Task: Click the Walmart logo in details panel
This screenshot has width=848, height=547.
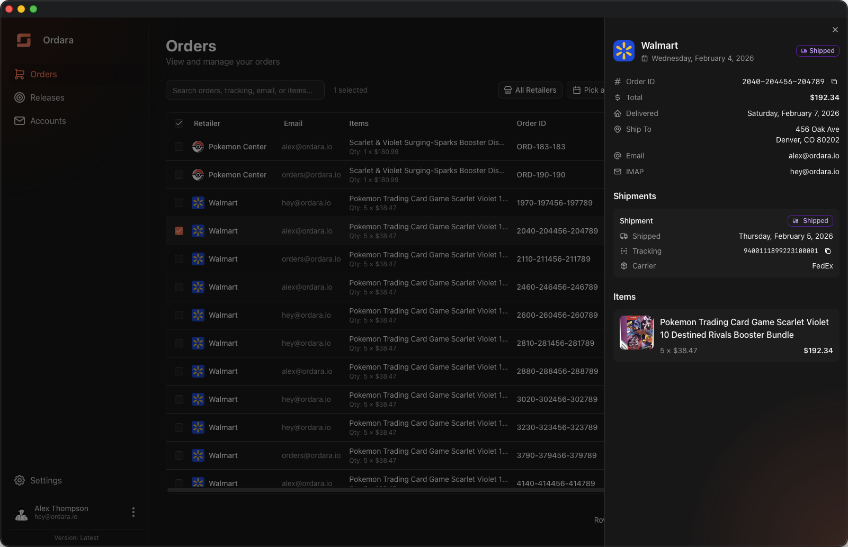Action: click(x=624, y=51)
